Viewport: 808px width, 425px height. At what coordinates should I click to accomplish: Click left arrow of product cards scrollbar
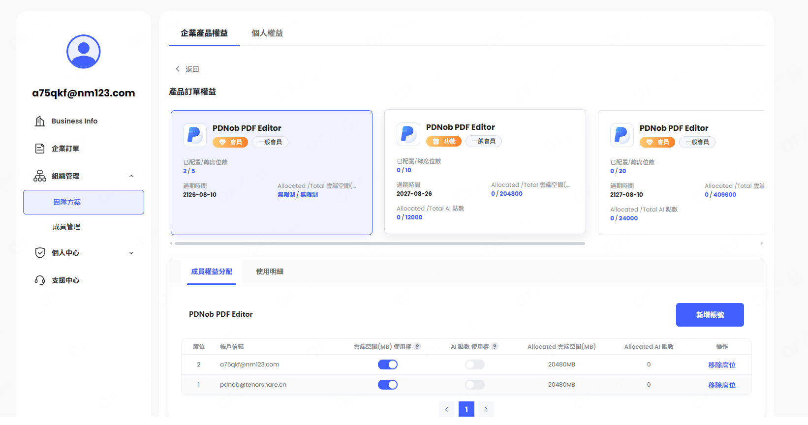pyautogui.click(x=171, y=243)
